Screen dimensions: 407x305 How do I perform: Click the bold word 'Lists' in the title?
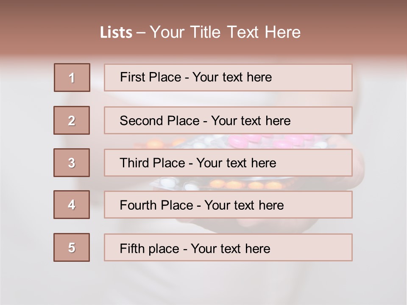click(116, 33)
